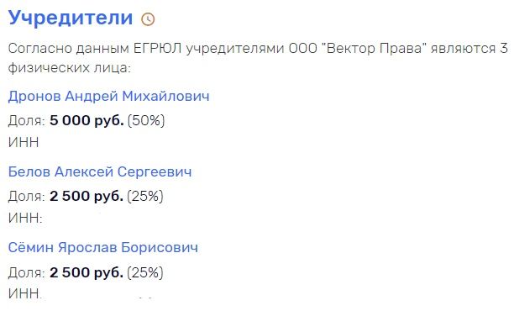Click the text "физических лица:"
This screenshot has height=311, width=514.
pyautogui.click(x=70, y=68)
